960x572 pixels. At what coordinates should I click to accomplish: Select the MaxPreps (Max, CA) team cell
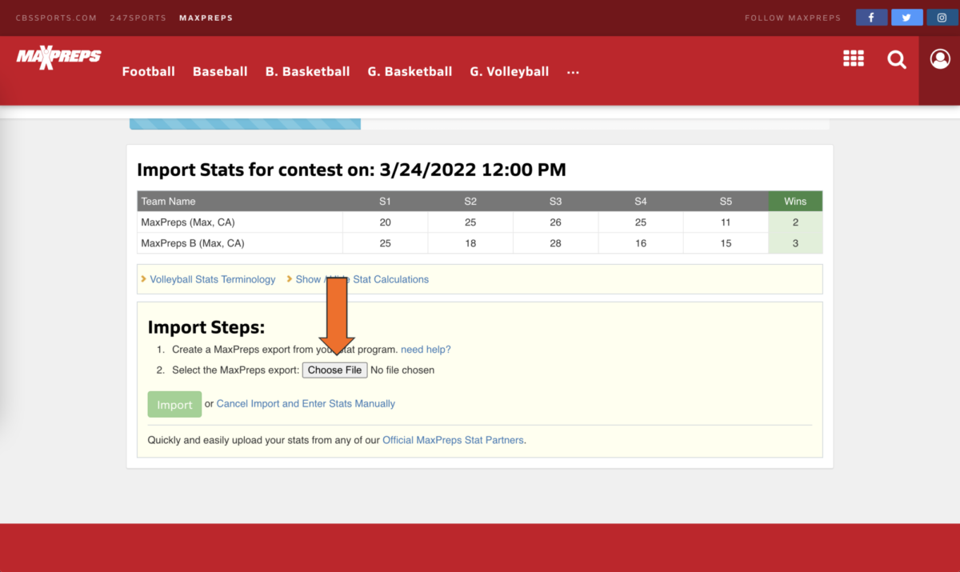click(240, 222)
